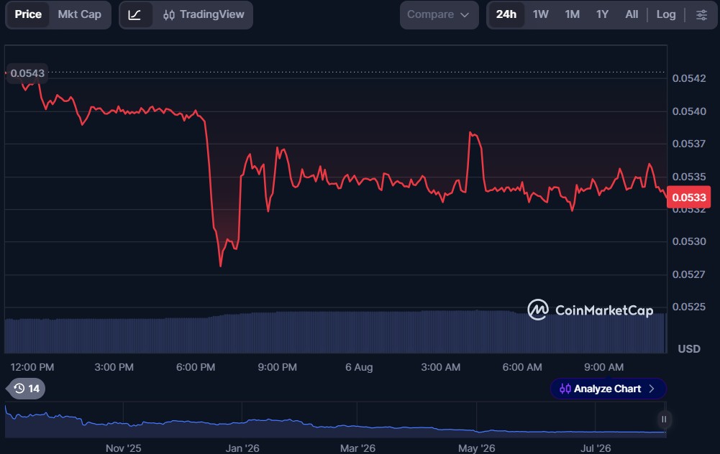Click the candlestick icon in Analyze Chart
The image size is (720, 454).
565,389
